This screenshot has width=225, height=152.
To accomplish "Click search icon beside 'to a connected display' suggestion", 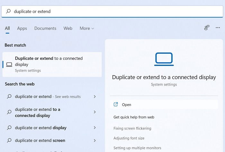I will point(9,112).
